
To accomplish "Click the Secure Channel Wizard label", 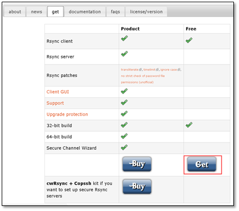I will coord(71,148).
